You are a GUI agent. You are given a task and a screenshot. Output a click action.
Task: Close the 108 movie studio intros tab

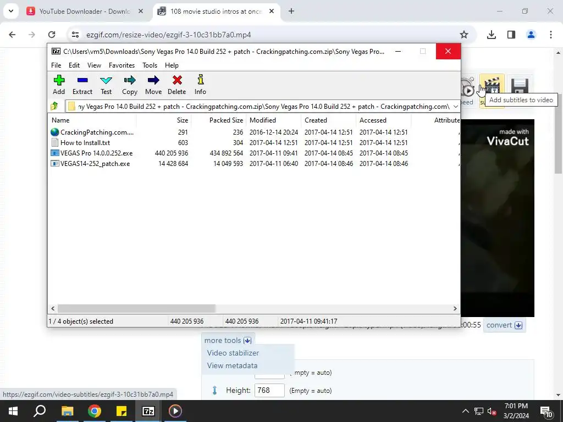[x=272, y=11]
